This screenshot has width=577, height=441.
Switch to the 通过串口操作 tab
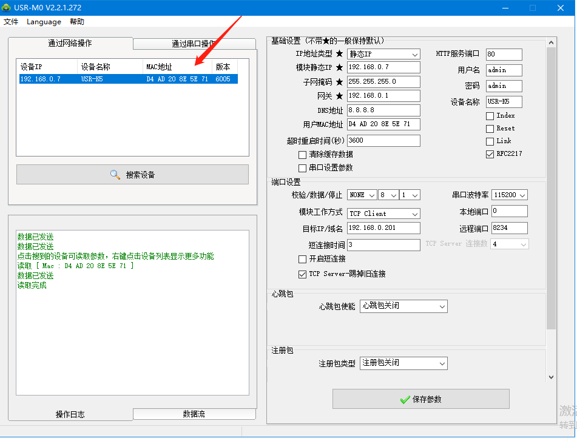pyautogui.click(x=194, y=44)
